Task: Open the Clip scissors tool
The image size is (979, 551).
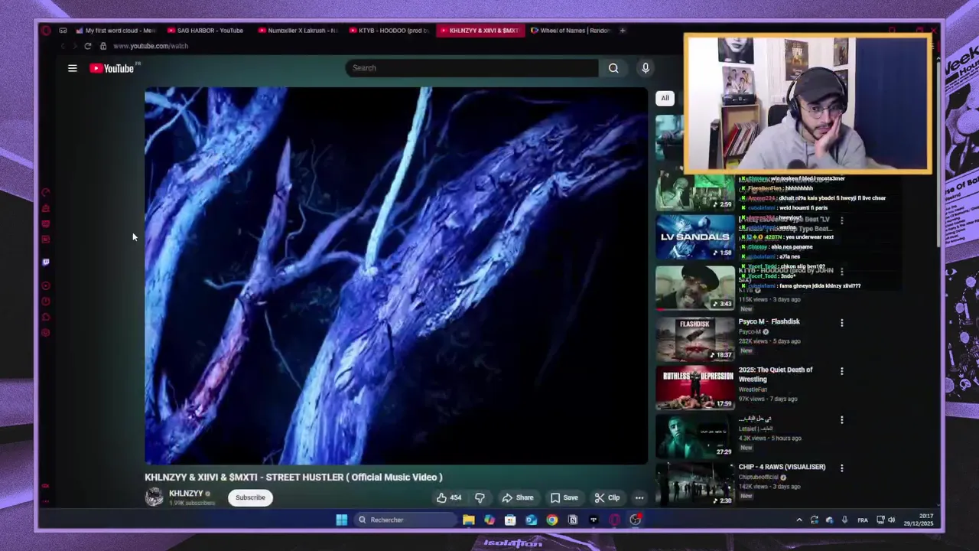Action: (x=607, y=497)
